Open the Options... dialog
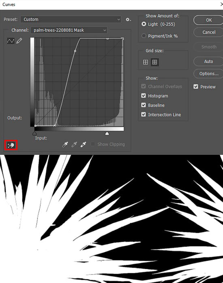This screenshot has width=223, height=283. [x=208, y=74]
